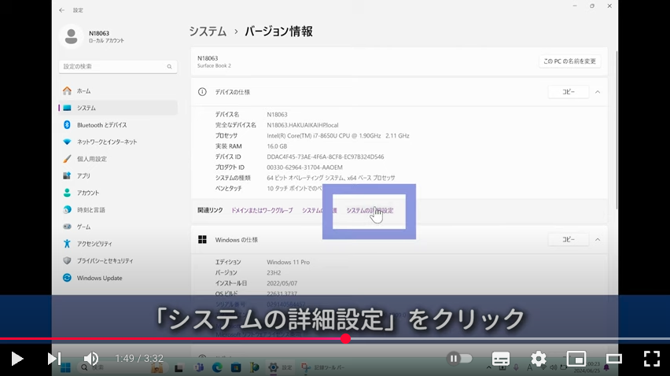Click the red video progress scrubber
The image size is (670, 376).
point(346,339)
